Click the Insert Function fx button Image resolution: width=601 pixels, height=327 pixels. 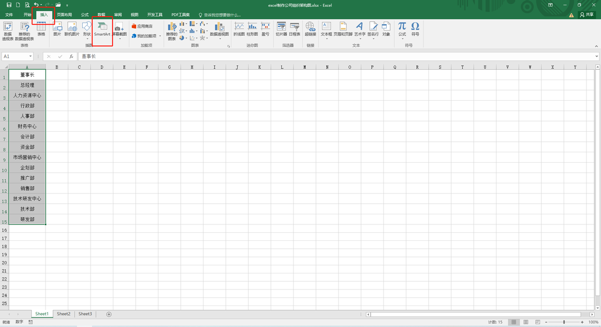72,57
